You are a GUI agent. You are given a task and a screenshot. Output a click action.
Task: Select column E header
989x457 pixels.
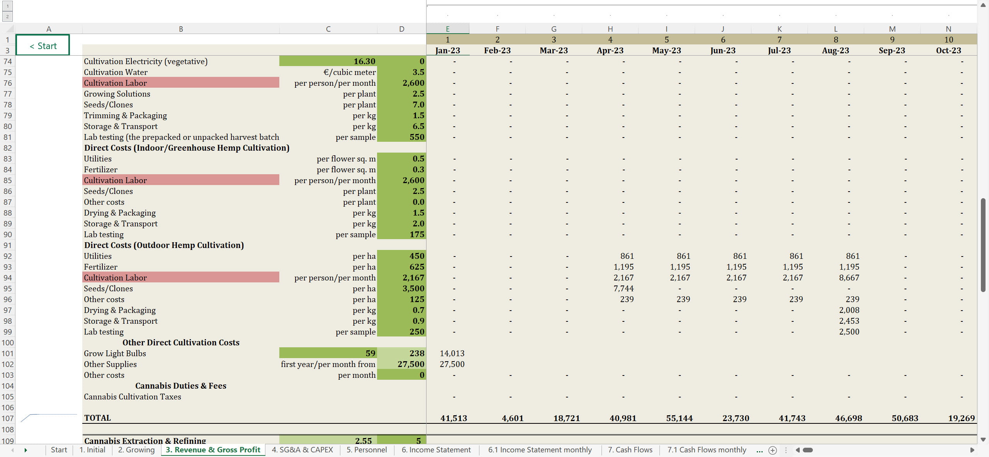pyautogui.click(x=447, y=29)
